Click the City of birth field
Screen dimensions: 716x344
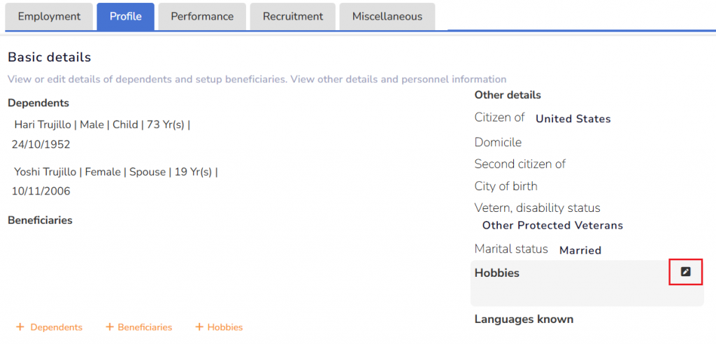coord(506,187)
